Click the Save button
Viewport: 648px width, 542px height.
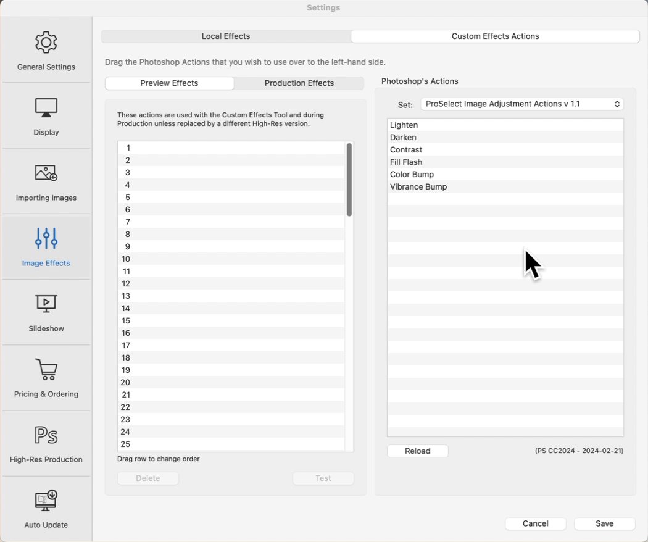[604, 523]
